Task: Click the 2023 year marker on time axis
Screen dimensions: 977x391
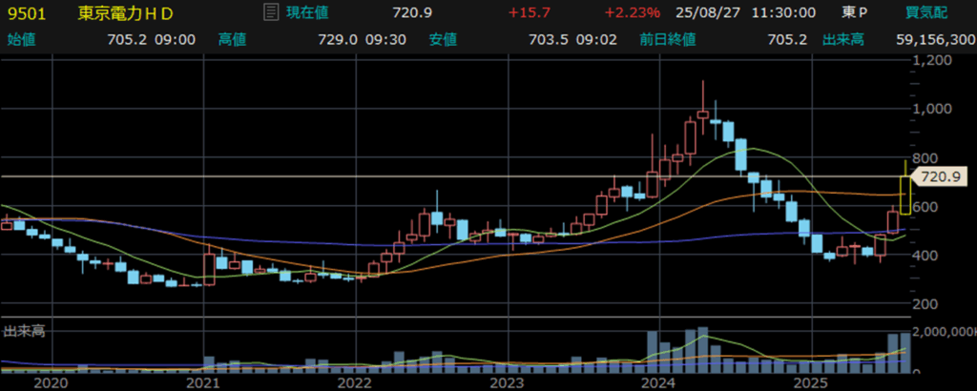Action: point(507,381)
